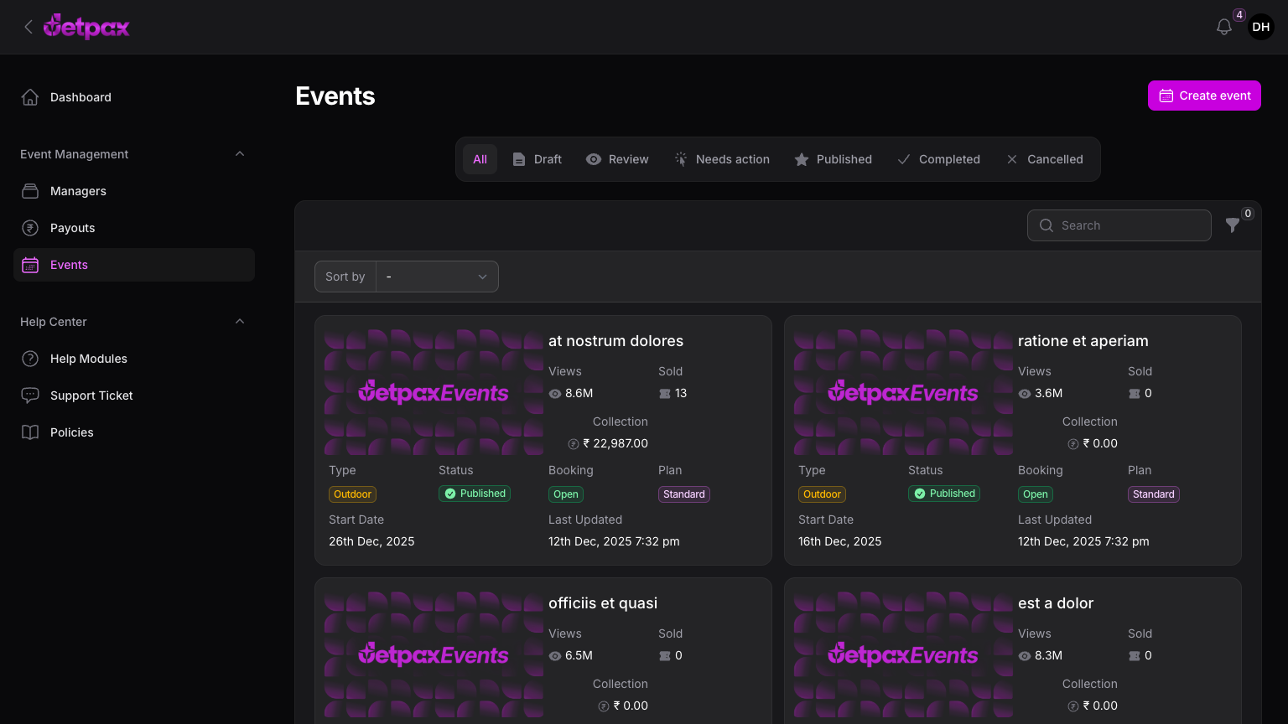Image resolution: width=1288 pixels, height=724 pixels.
Task: Click the Events calendar icon in the sidebar
Action: click(30, 265)
